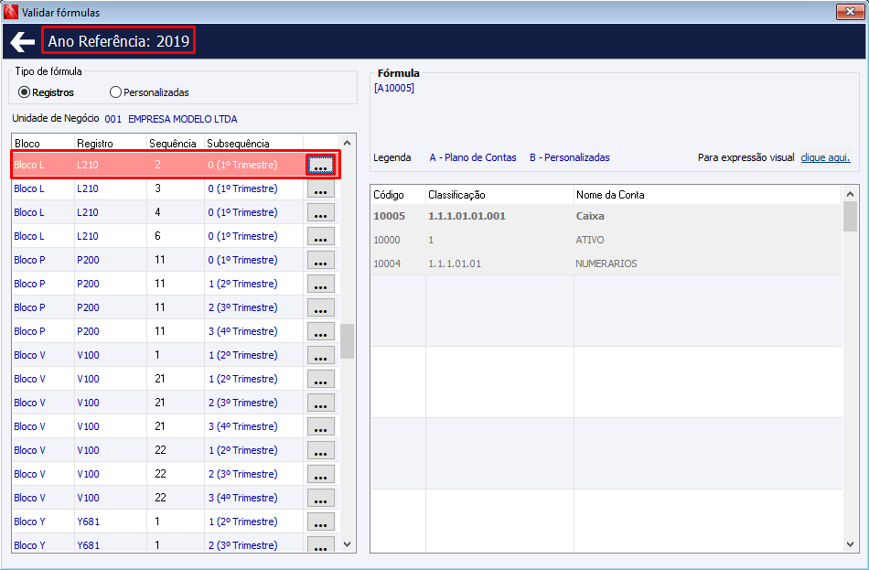The image size is (869, 570).
Task: Click the Bloco column header
Action: point(43,143)
